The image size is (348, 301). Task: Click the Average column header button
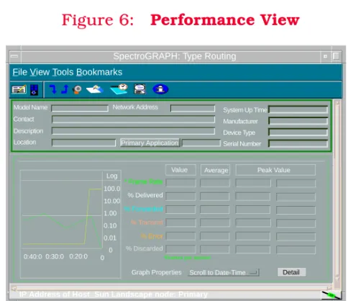(x=216, y=170)
